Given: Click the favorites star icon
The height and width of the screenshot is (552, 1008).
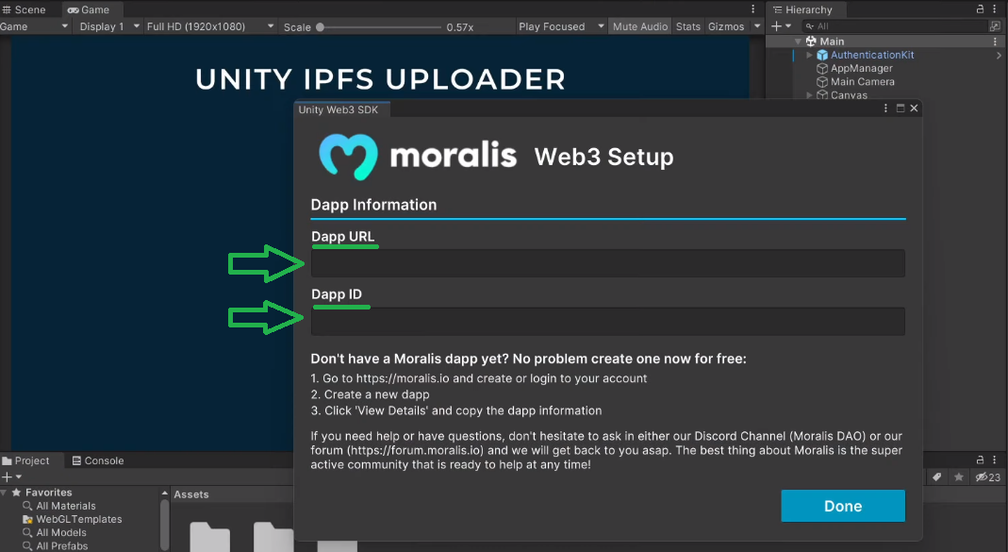Looking at the screenshot, I should [x=959, y=477].
